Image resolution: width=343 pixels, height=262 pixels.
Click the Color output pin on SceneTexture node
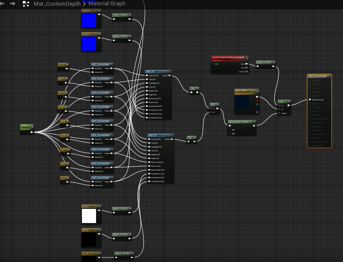point(247,64)
